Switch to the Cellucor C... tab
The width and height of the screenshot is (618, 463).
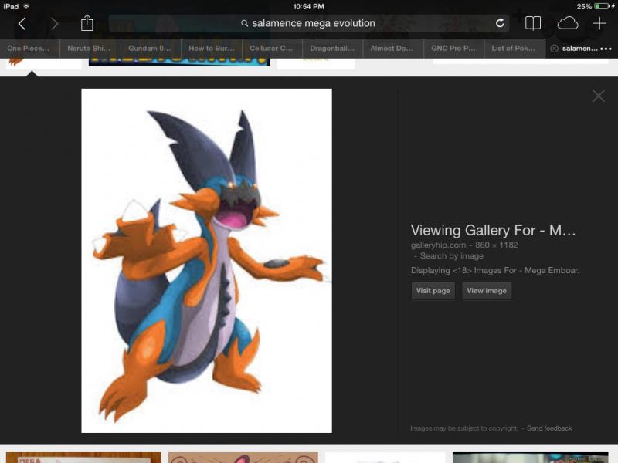tap(273, 49)
